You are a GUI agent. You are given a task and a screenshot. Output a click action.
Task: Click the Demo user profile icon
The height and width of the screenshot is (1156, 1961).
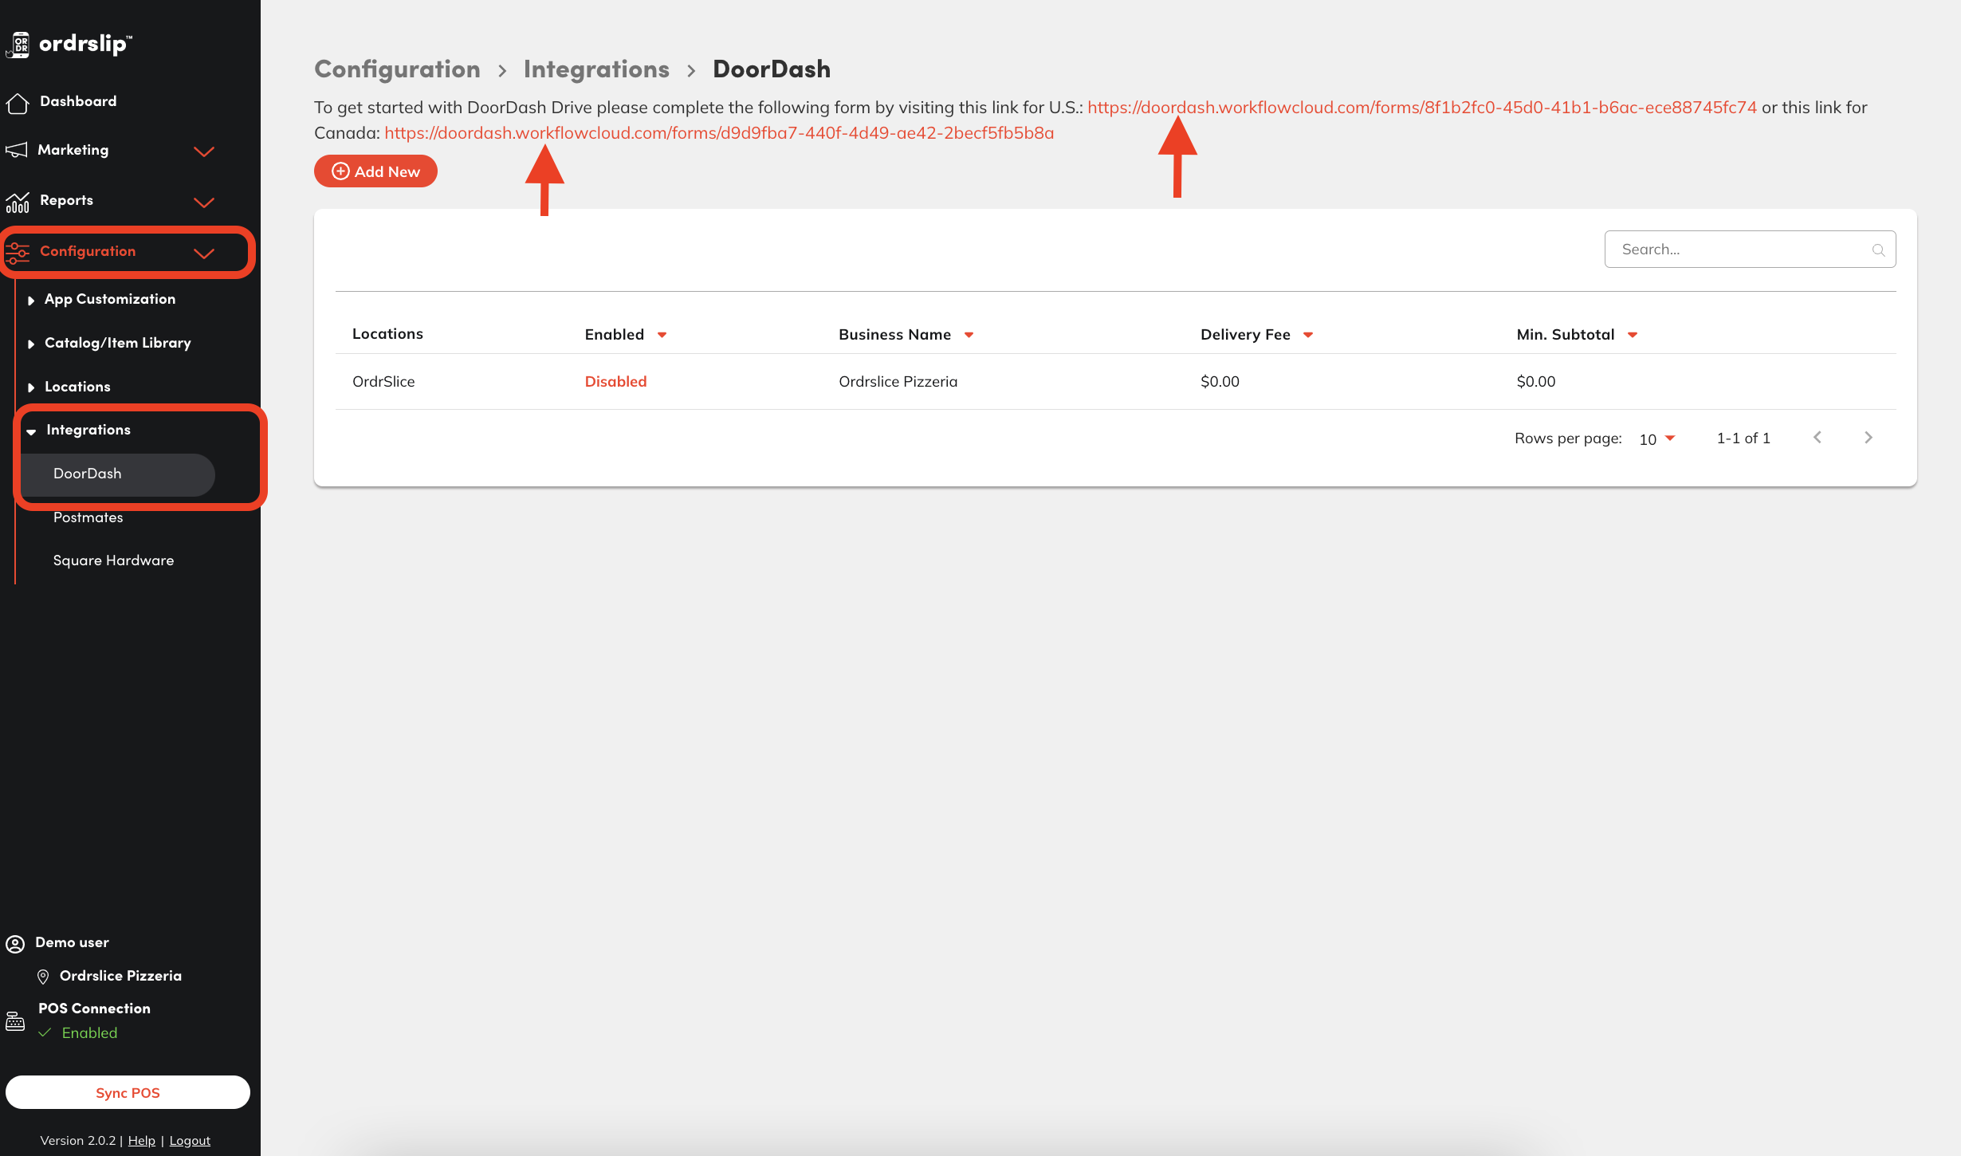pyautogui.click(x=15, y=944)
